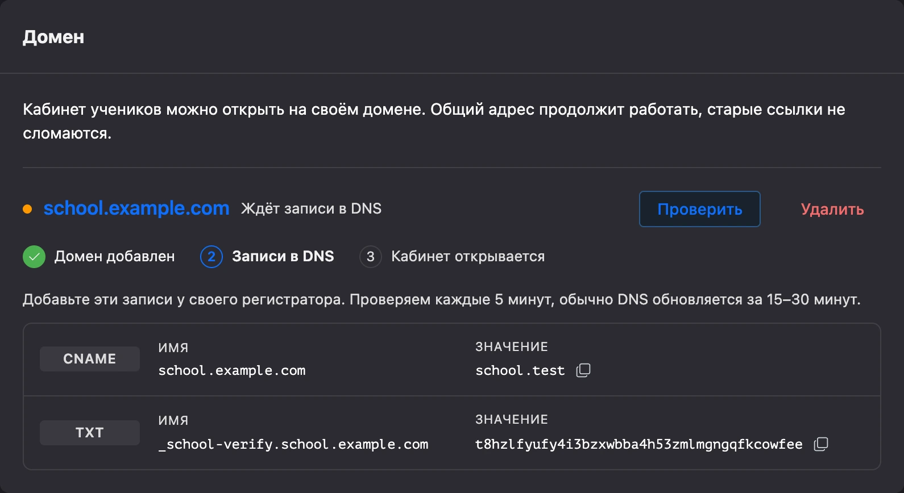Click the CNAME record type badge
Image resolution: width=904 pixels, height=493 pixels.
[90, 359]
